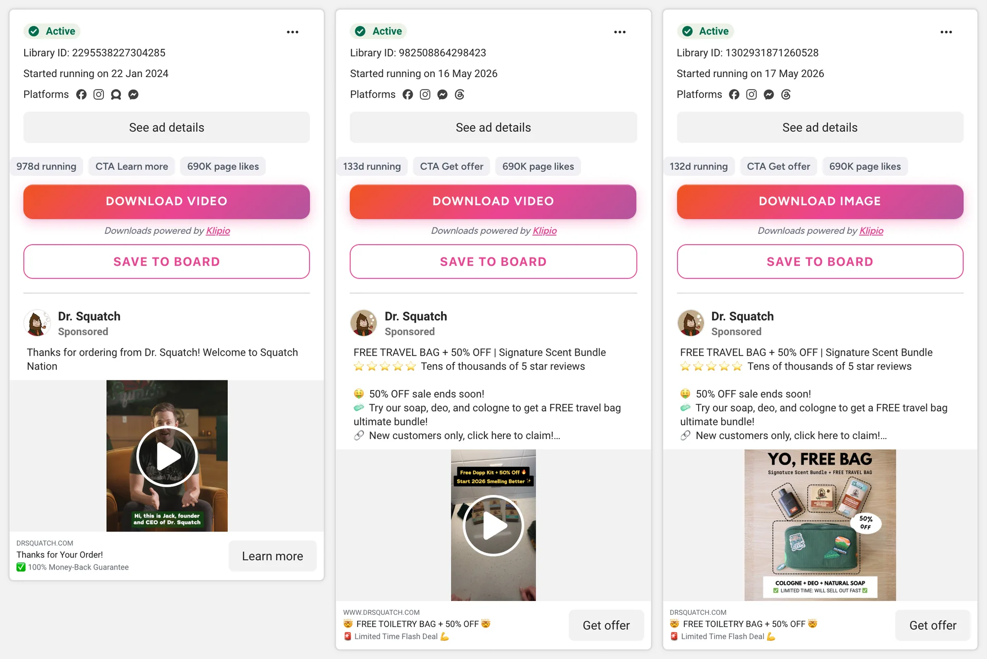Screen dimensions: 987x659
Task: Download image of the 132d running ad
Action: tap(820, 202)
